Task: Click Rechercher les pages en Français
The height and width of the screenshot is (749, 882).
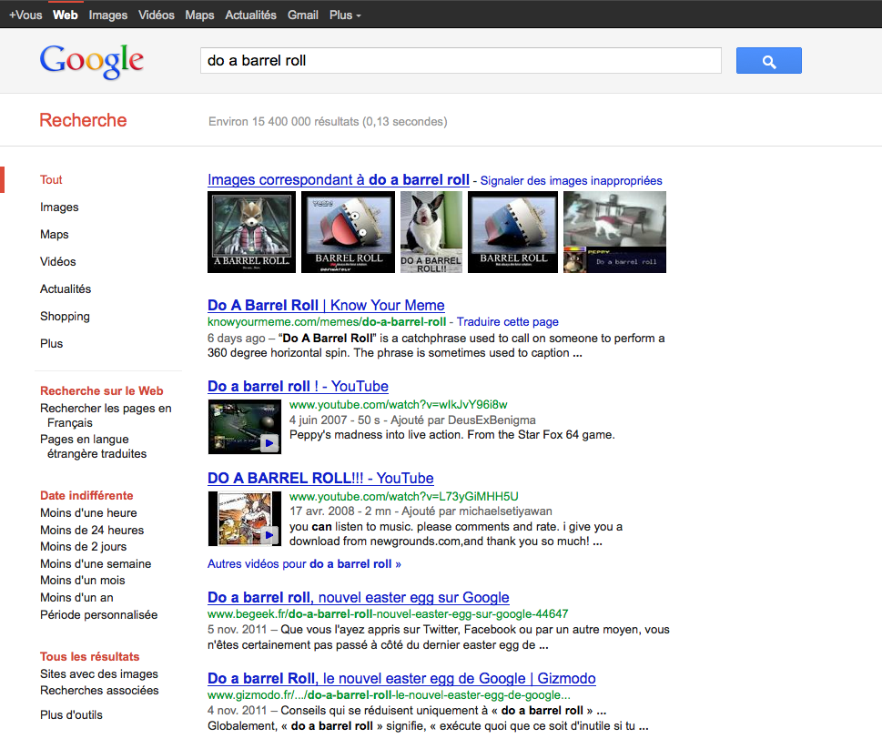Action: 106,416
